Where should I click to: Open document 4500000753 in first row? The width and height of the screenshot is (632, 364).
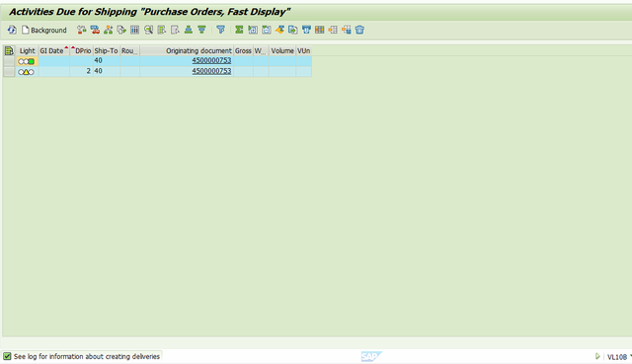211,60
